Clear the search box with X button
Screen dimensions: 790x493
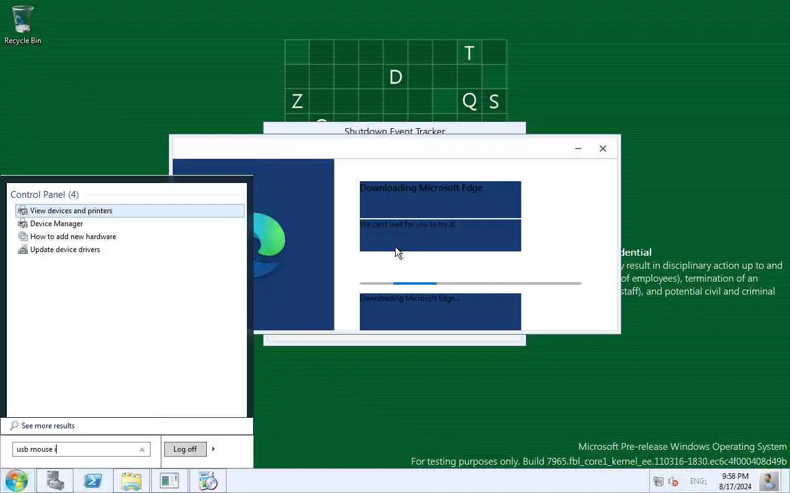(142, 449)
